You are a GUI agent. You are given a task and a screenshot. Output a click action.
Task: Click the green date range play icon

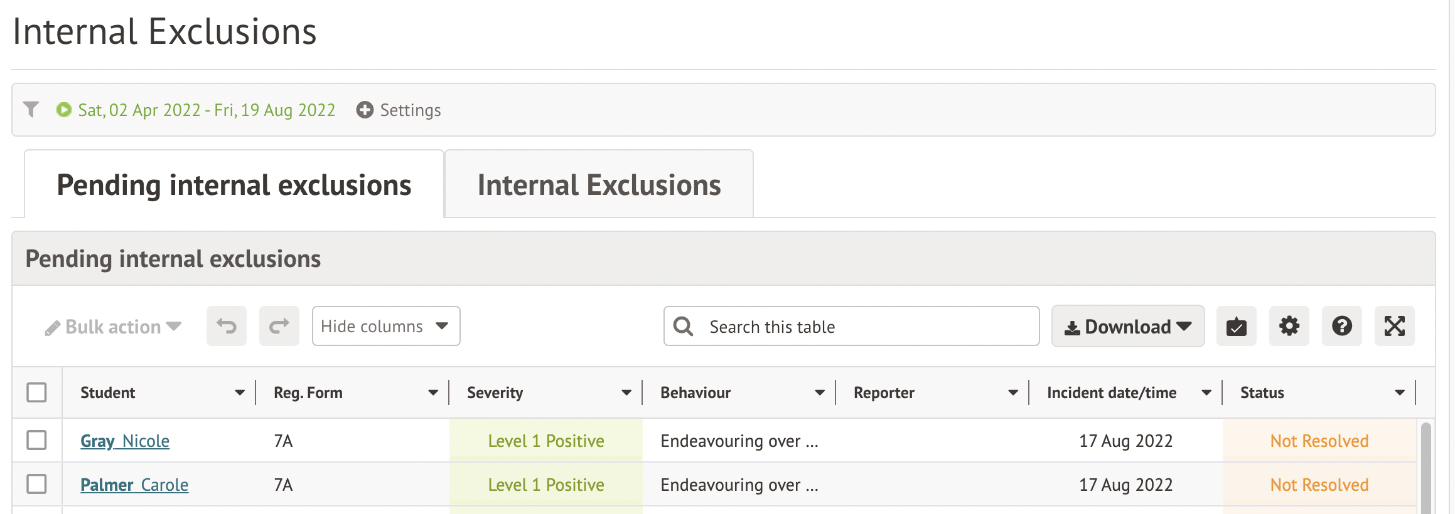63,110
